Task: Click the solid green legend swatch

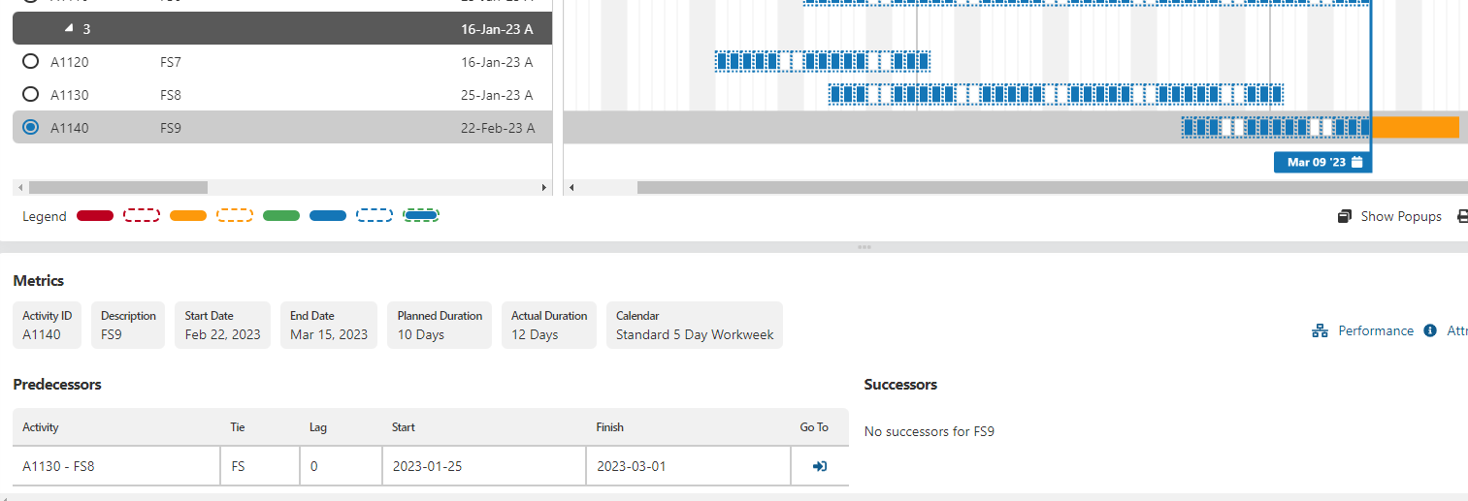Action: 281,216
